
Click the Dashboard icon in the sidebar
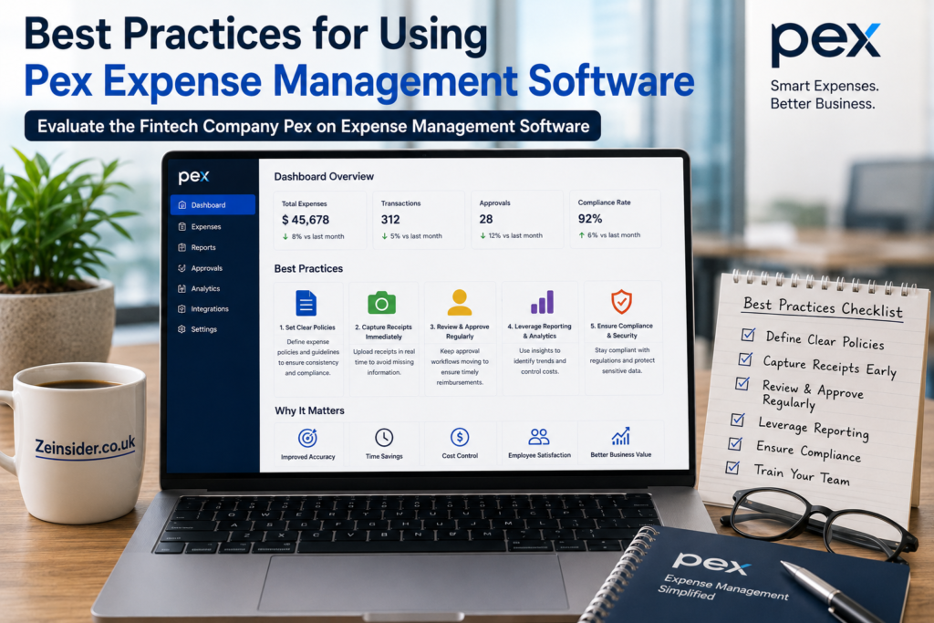tap(182, 205)
